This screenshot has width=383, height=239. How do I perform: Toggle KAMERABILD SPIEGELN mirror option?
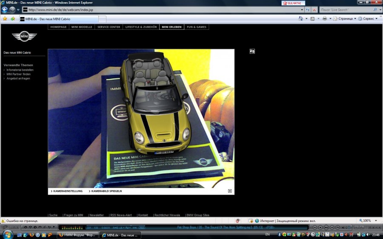click(106, 191)
